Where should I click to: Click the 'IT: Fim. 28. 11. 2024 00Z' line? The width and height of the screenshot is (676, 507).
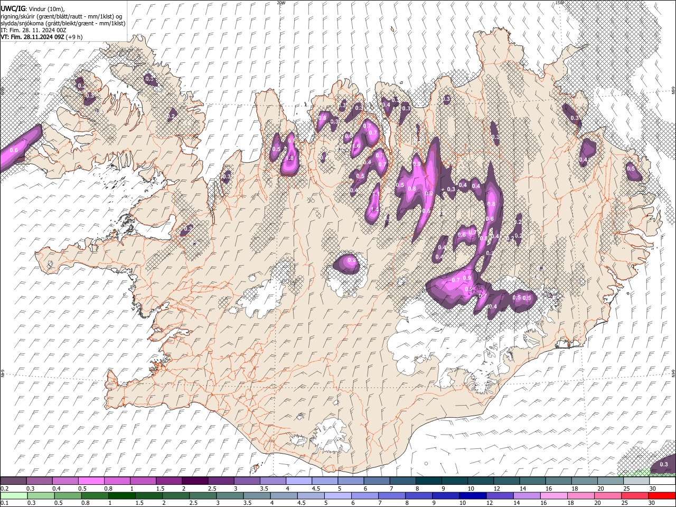(x=33, y=30)
